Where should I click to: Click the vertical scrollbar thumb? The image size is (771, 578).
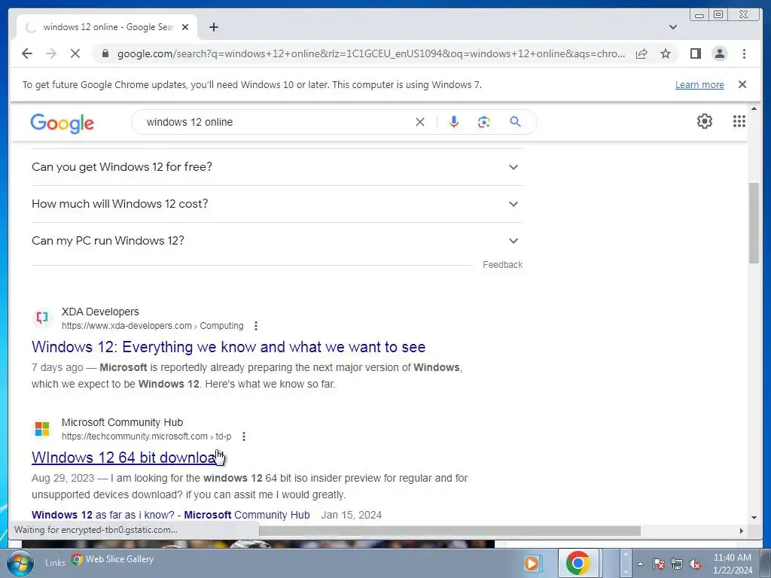pyautogui.click(x=754, y=223)
